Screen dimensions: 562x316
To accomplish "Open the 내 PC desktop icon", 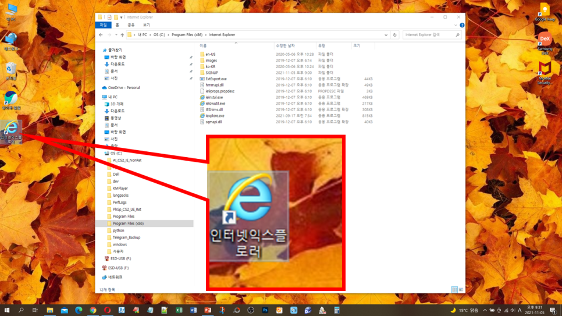I will pos(11,12).
